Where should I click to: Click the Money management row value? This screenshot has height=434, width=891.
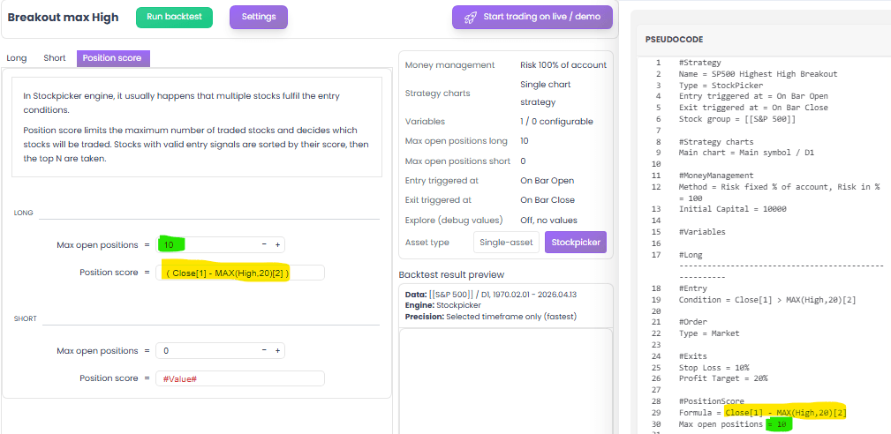tap(563, 65)
